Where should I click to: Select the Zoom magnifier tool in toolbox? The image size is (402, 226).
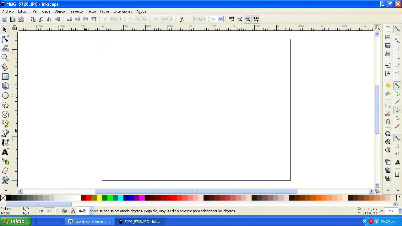coord(5,58)
